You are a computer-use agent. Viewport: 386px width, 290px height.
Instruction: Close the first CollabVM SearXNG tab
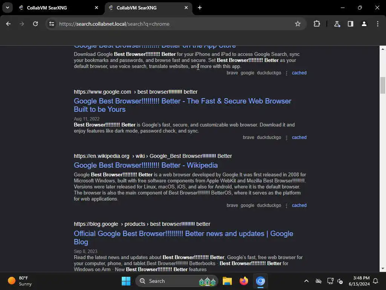[96, 8]
